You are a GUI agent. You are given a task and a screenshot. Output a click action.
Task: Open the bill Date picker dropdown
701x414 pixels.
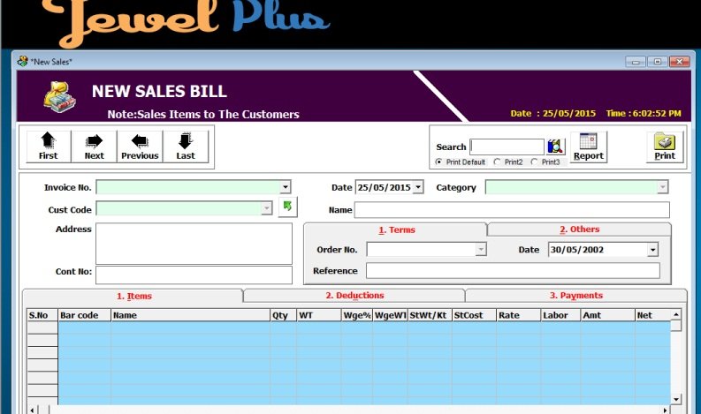418,187
